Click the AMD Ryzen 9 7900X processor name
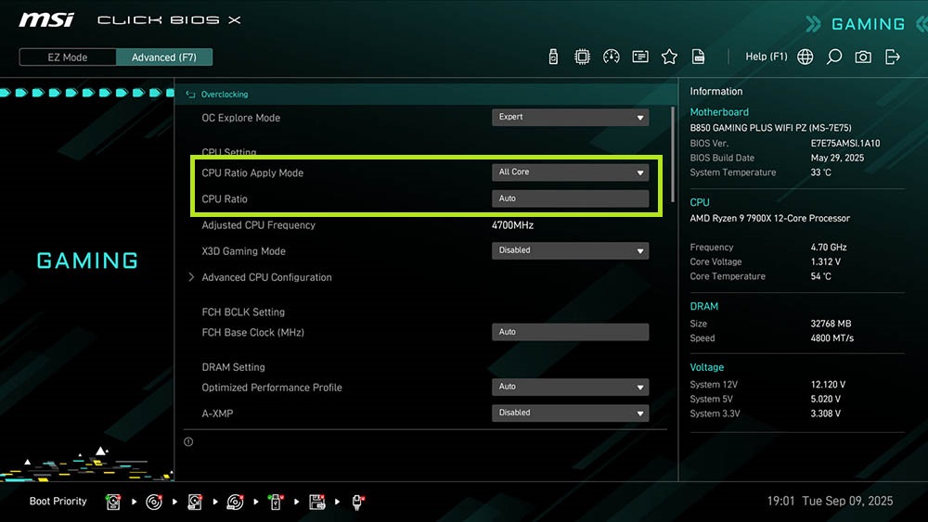This screenshot has width=928, height=522. tap(770, 218)
